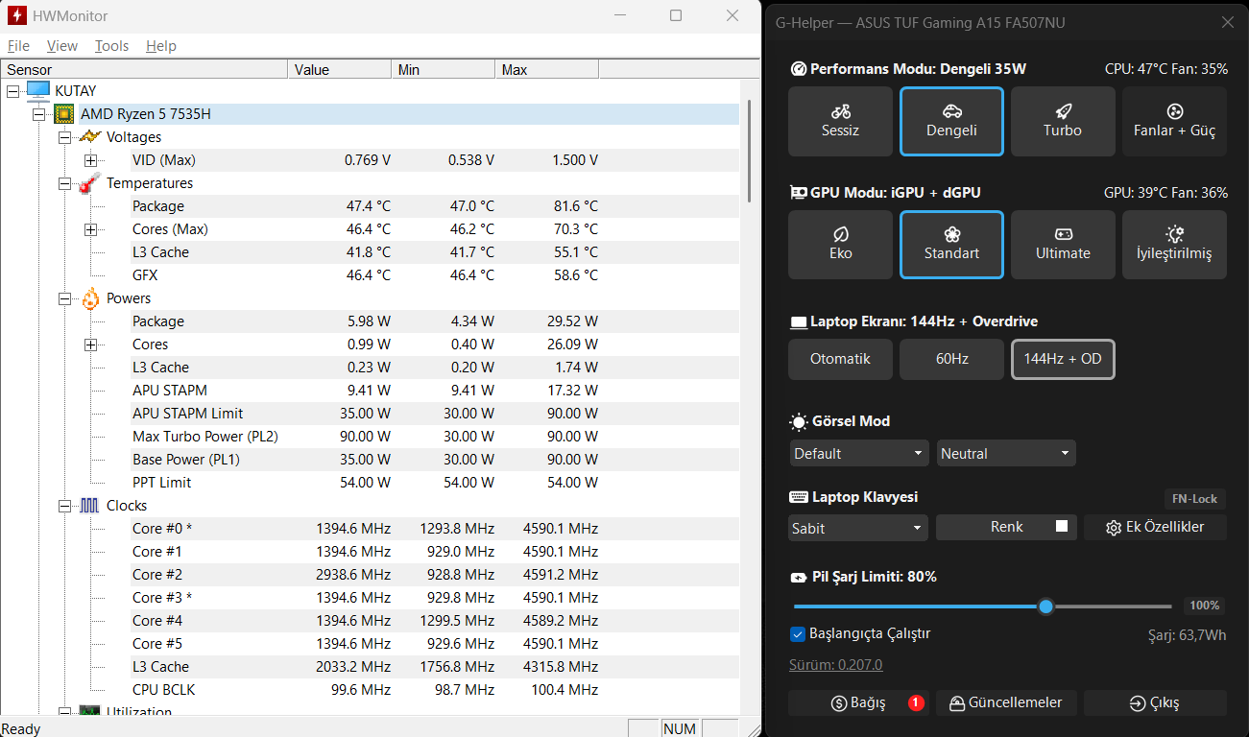
Task: Open Fanlar + Güç settings
Action: pos(1174,121)
